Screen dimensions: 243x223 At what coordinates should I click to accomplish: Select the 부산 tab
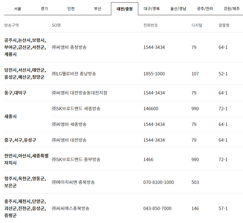[x=97, y=9]
